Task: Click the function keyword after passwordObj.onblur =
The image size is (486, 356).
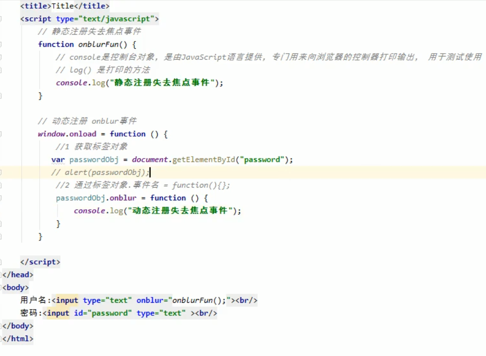Action: coord(168,198)
